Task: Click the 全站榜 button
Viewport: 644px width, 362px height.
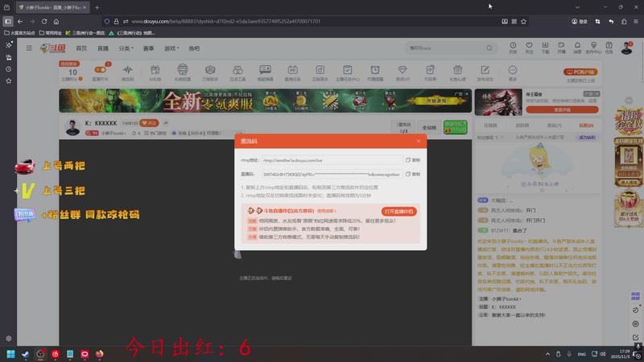Action: click(x=429, y=128)
